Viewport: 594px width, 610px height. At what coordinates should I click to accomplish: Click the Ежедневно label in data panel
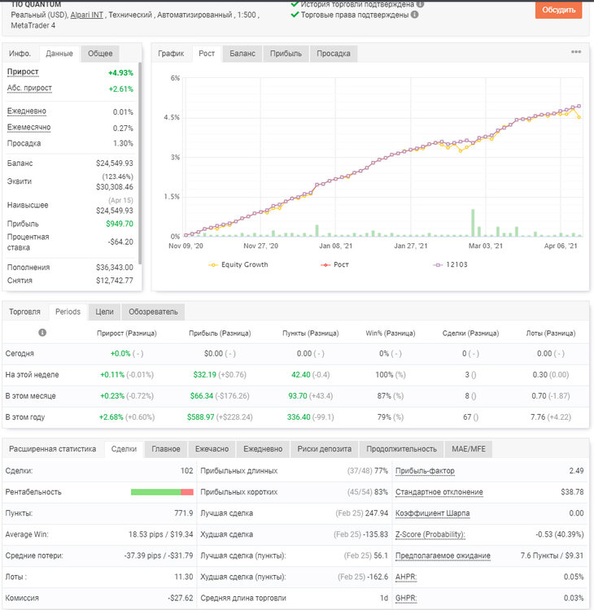(x=27, y=111)
